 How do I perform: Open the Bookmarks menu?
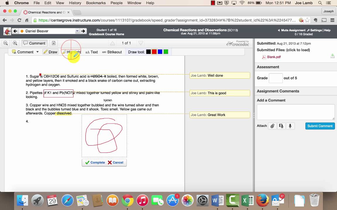(96, 3)
